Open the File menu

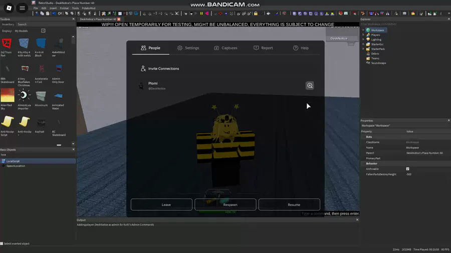click(x=36, y=8)
